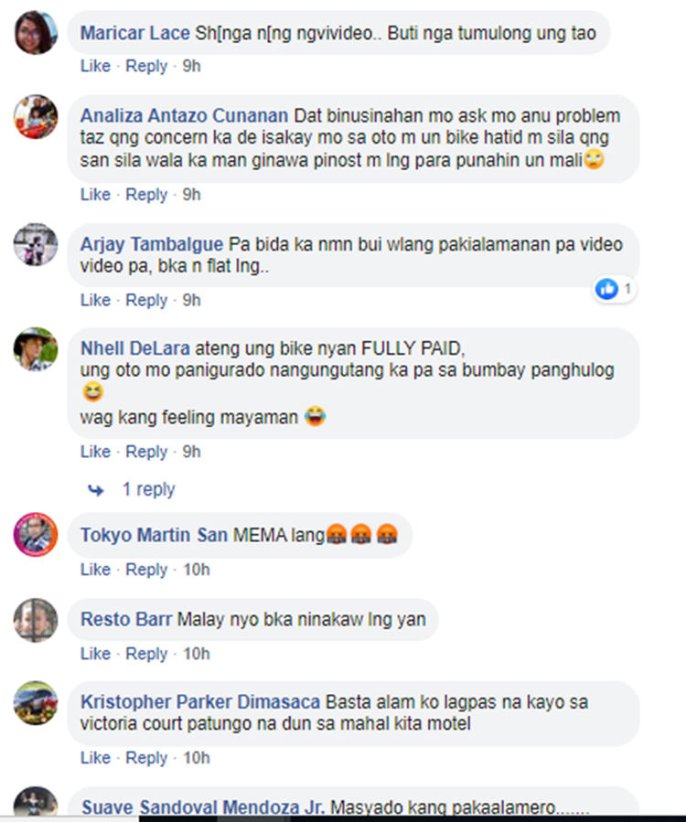Expand the 1 reply thread
Image resolution: width=686 pixels, height=822 pixels.
148,489
